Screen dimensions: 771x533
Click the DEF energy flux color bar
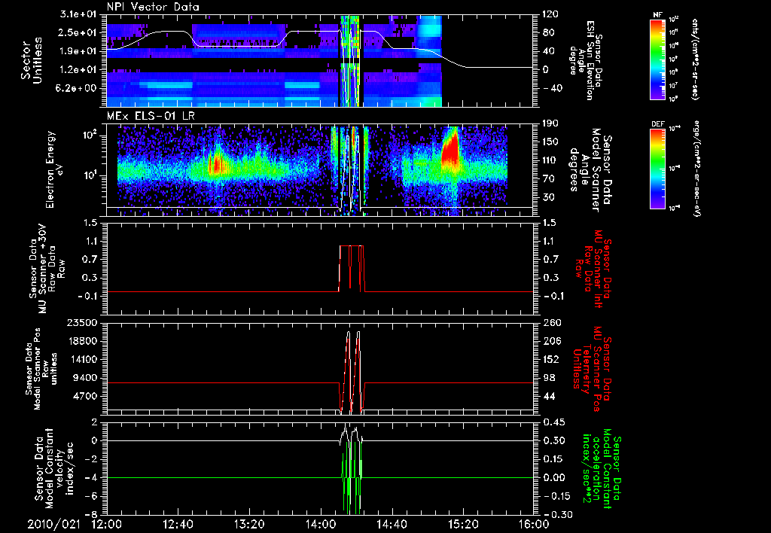click(657, 169)
